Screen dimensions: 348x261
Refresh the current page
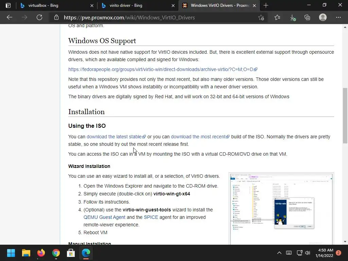(39, 17)
